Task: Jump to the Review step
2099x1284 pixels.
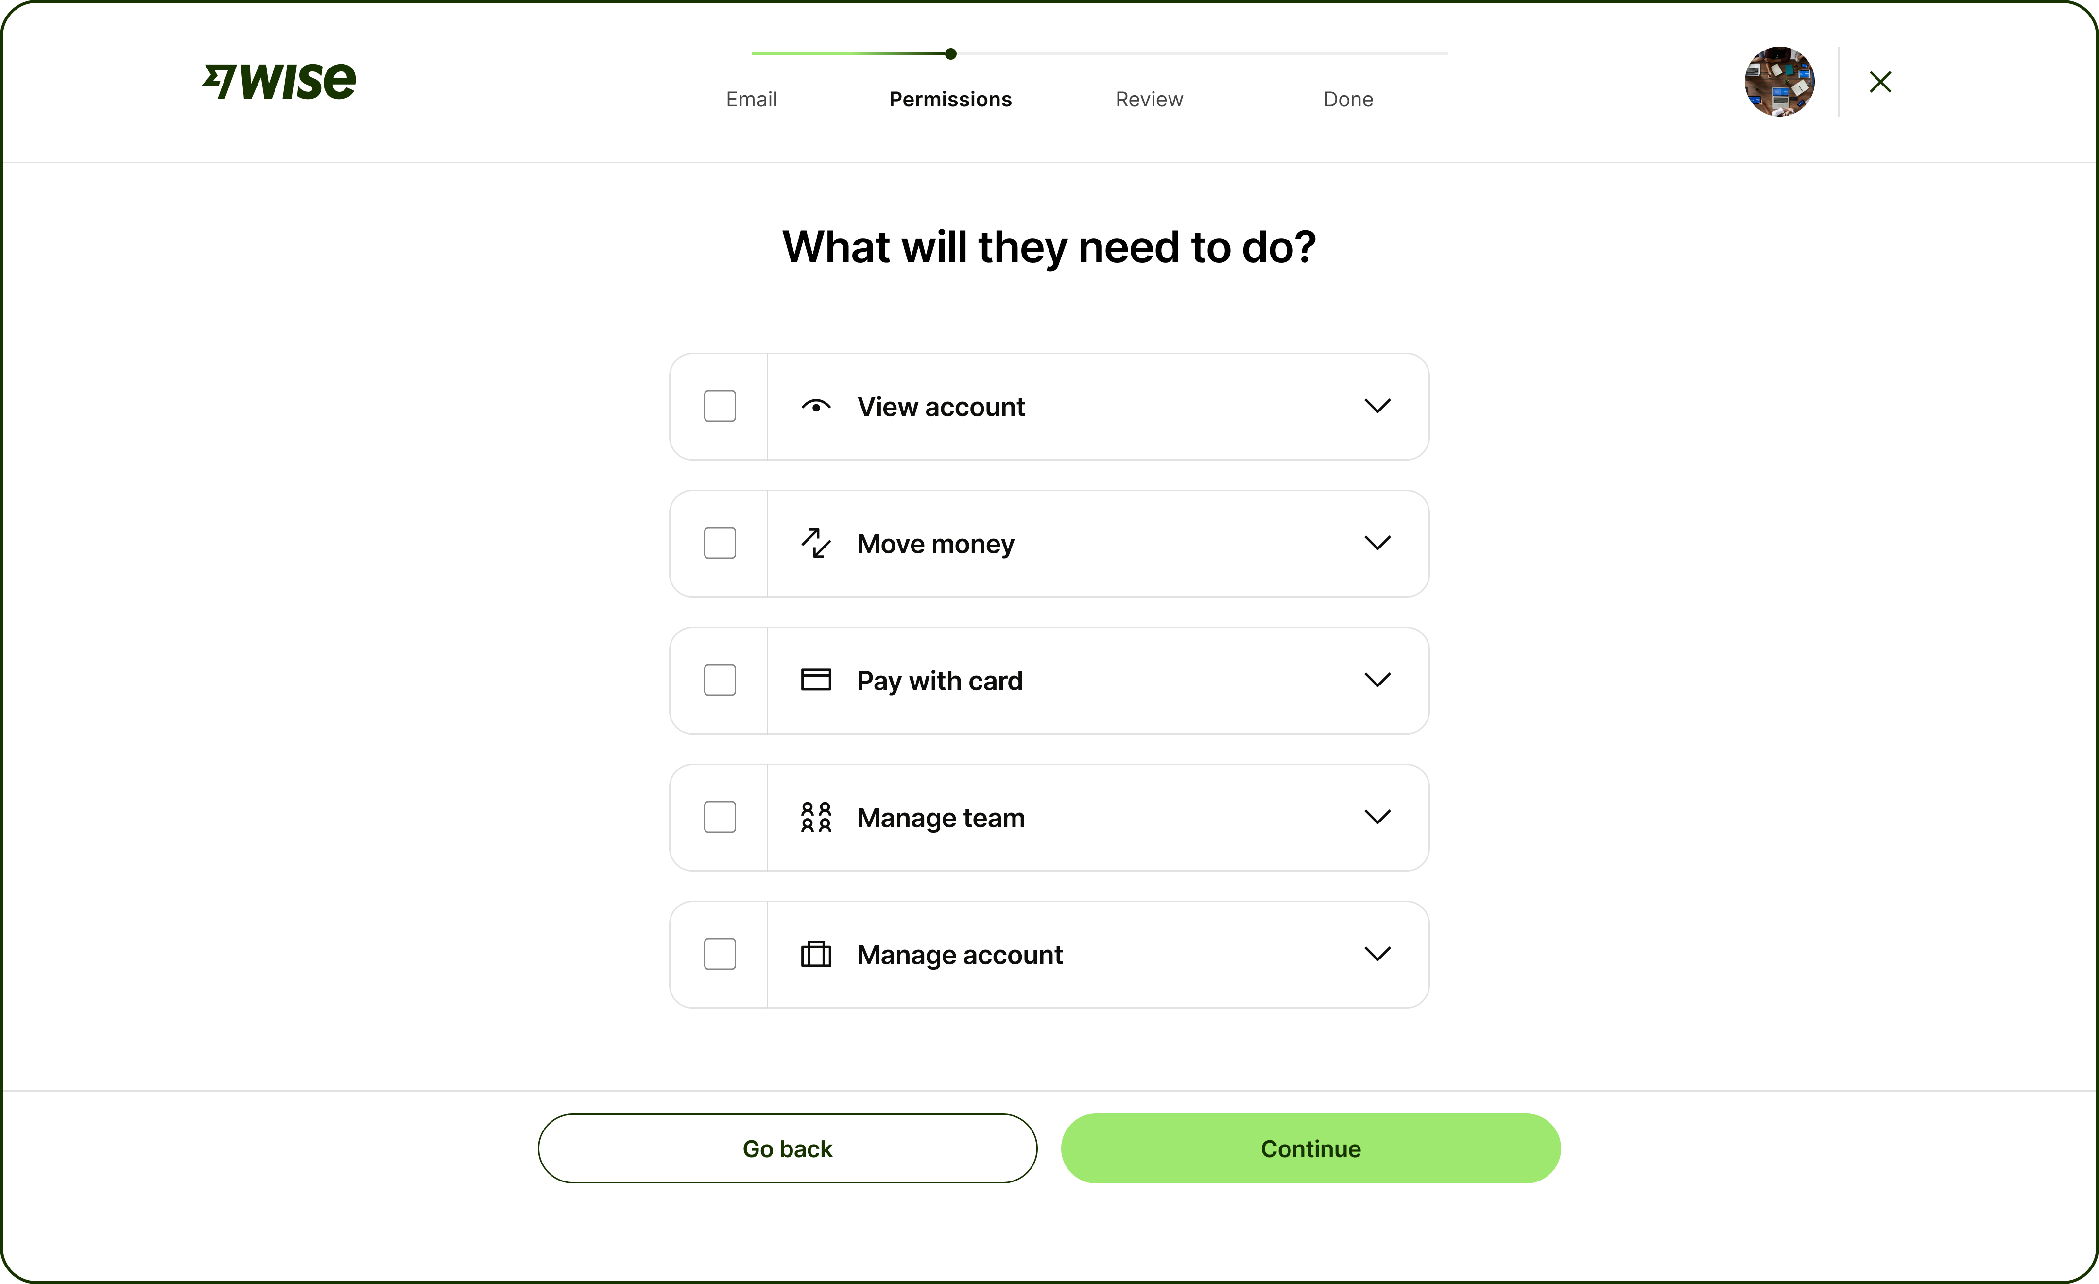Action: (1149, 100)
